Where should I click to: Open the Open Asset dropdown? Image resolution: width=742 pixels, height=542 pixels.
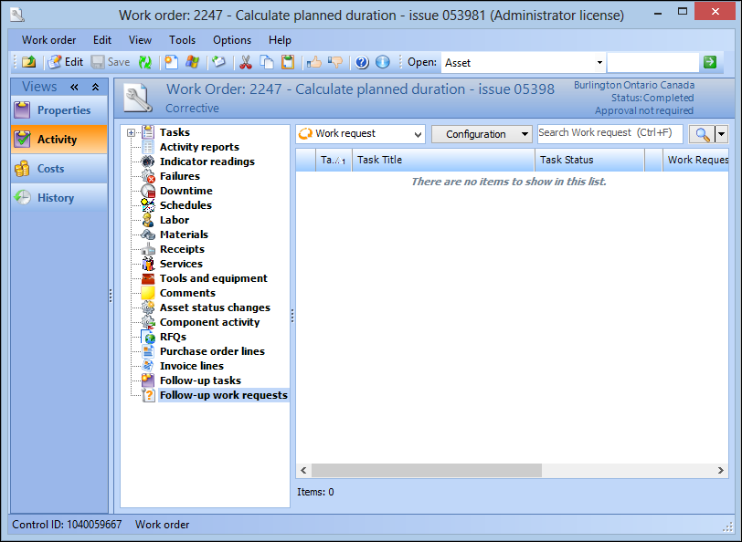point(599,62)
